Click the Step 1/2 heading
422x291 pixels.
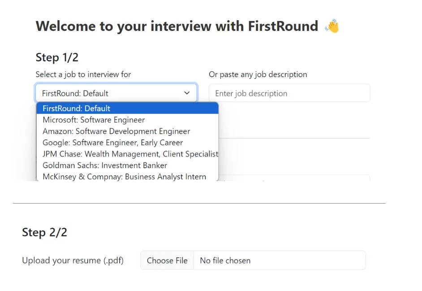pyautogui.click(x=57, y=57)
